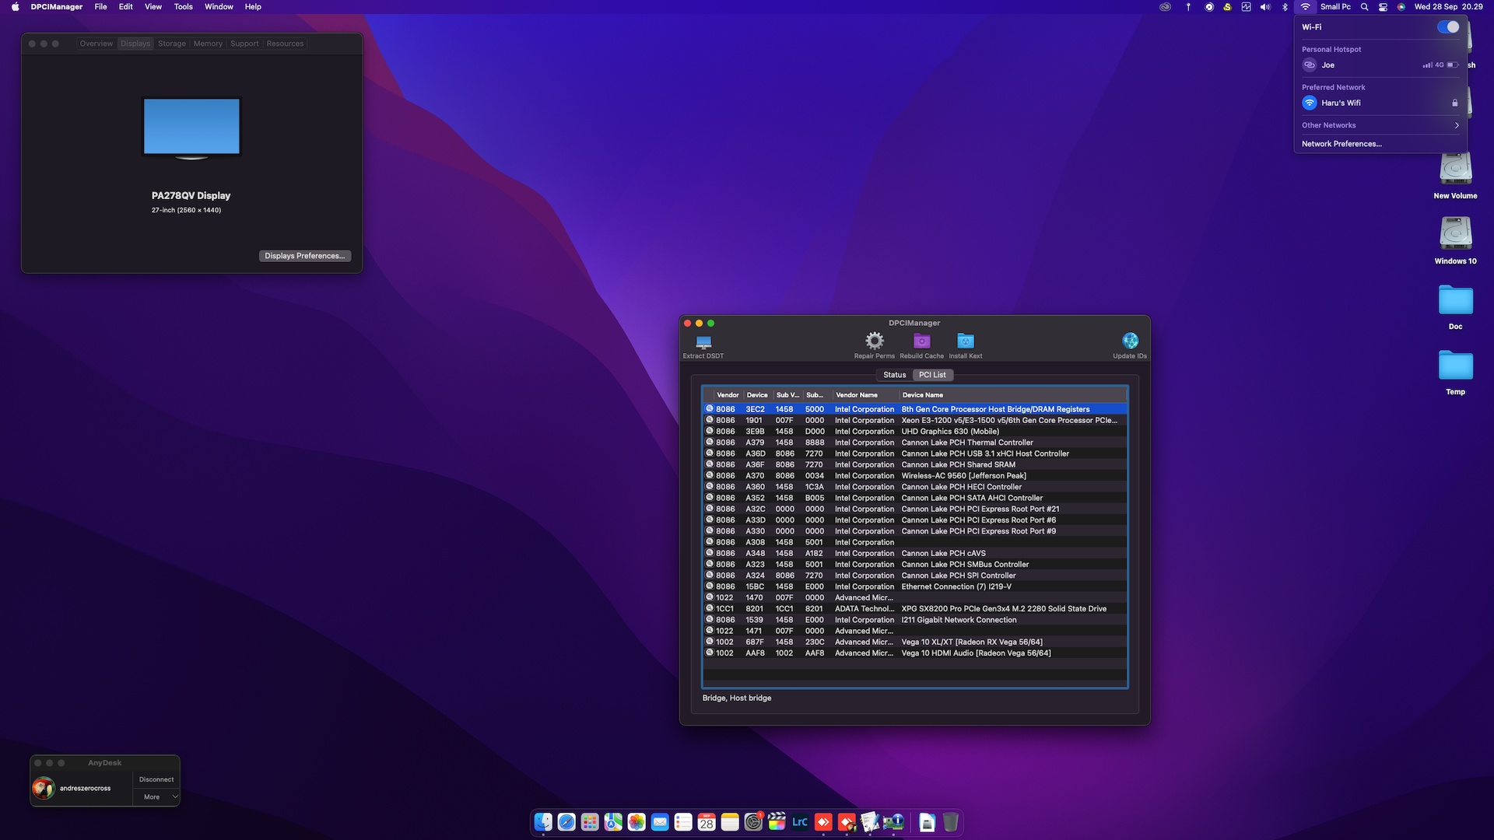1494x840 pixels.
Task: Open the Photos app in the Dock
Action: click(637, 822)
